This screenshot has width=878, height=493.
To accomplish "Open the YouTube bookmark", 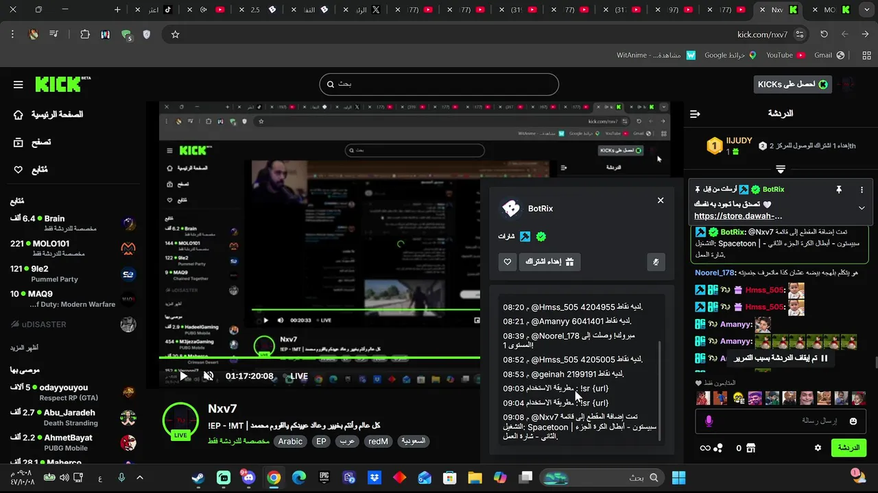I will [x=785, y=55].
